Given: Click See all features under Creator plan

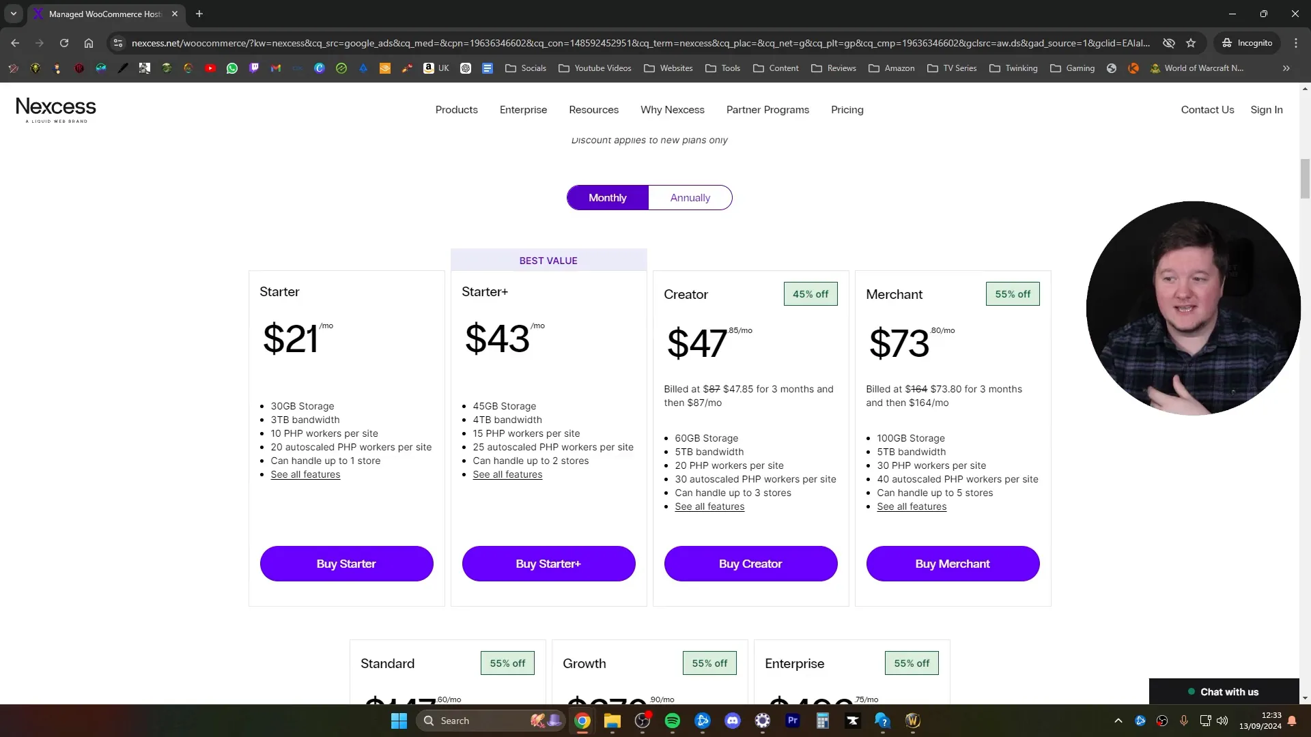Looking at the screenshot, I should point(709,506).
